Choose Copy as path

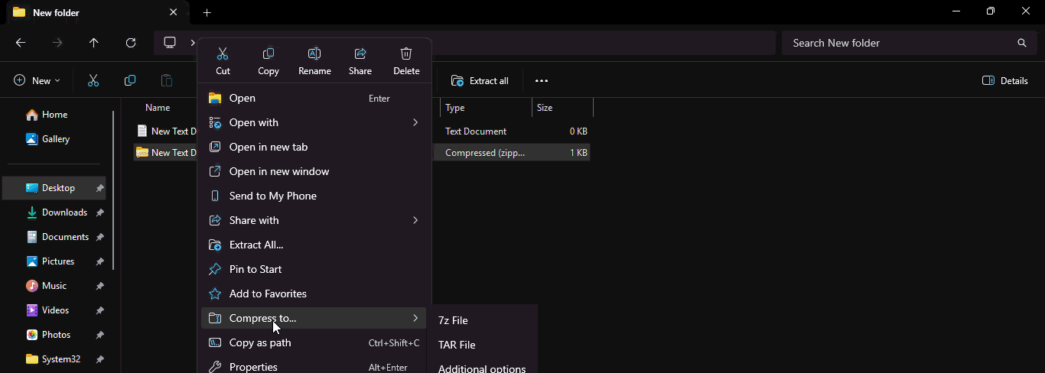[x=314, y=342]
